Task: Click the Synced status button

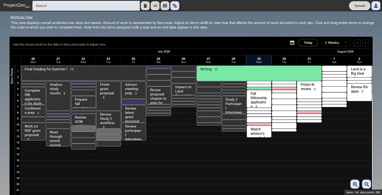Action: click(360, 6)
